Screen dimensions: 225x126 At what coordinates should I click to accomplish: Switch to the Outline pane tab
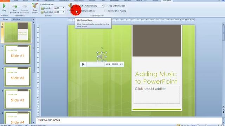(17, 19)
